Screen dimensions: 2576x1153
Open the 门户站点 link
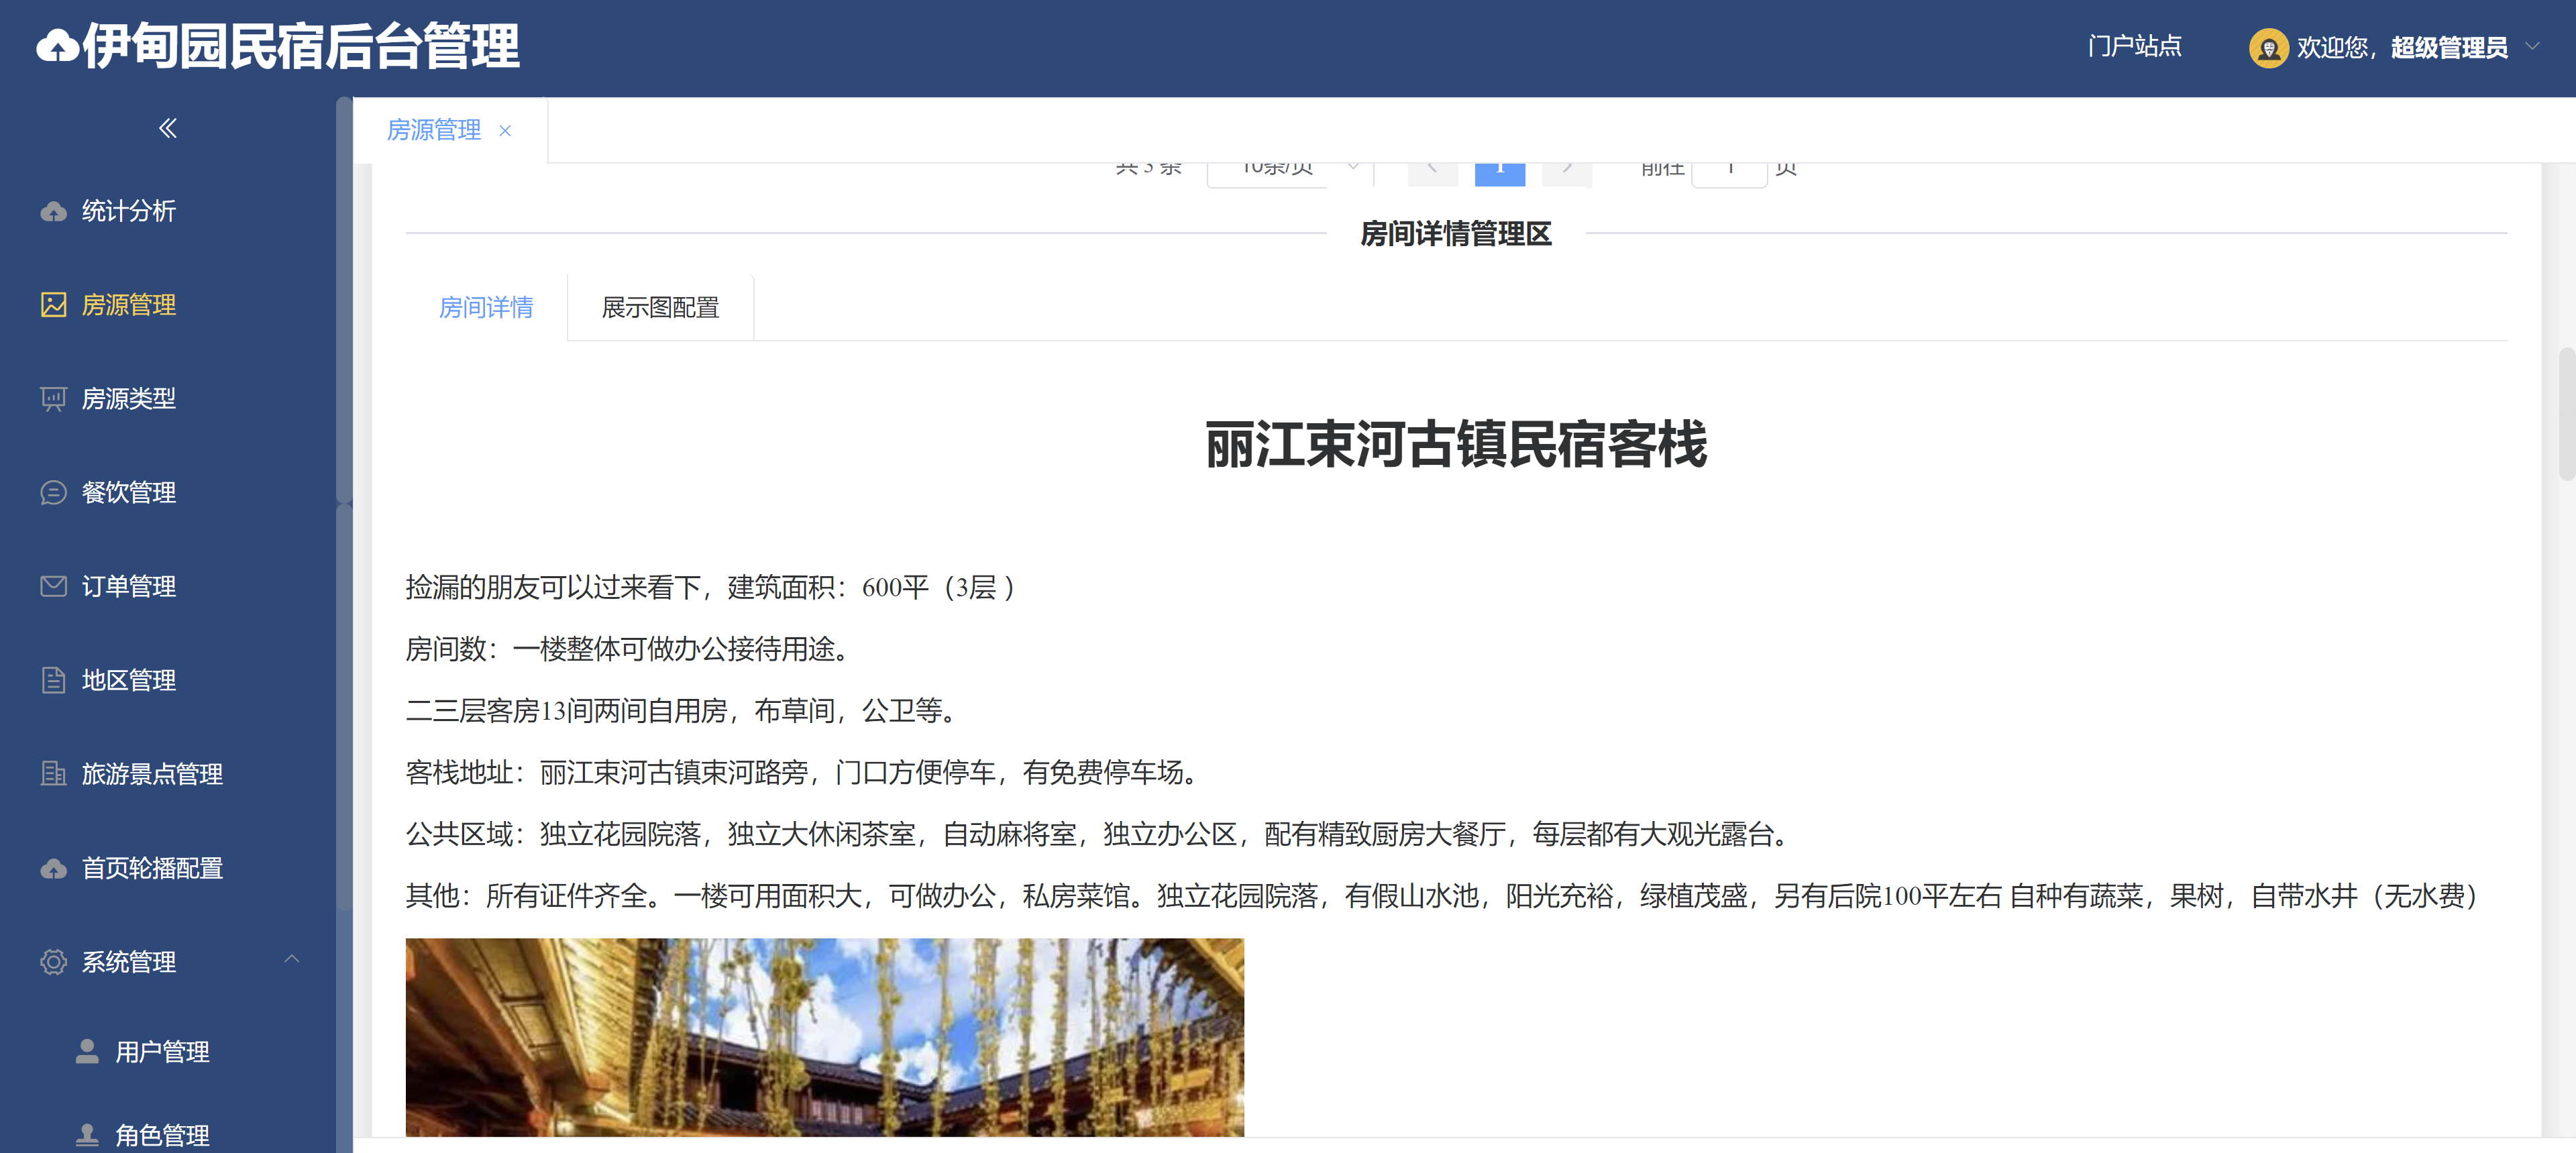(x=2134, y=47)
